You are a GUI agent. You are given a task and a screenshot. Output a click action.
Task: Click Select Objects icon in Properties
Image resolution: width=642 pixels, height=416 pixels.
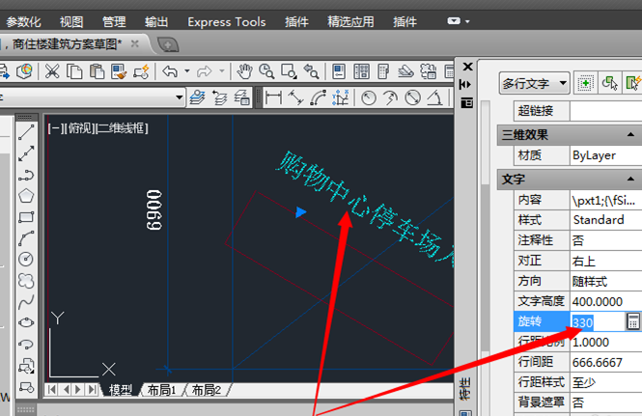click(609, 84)
